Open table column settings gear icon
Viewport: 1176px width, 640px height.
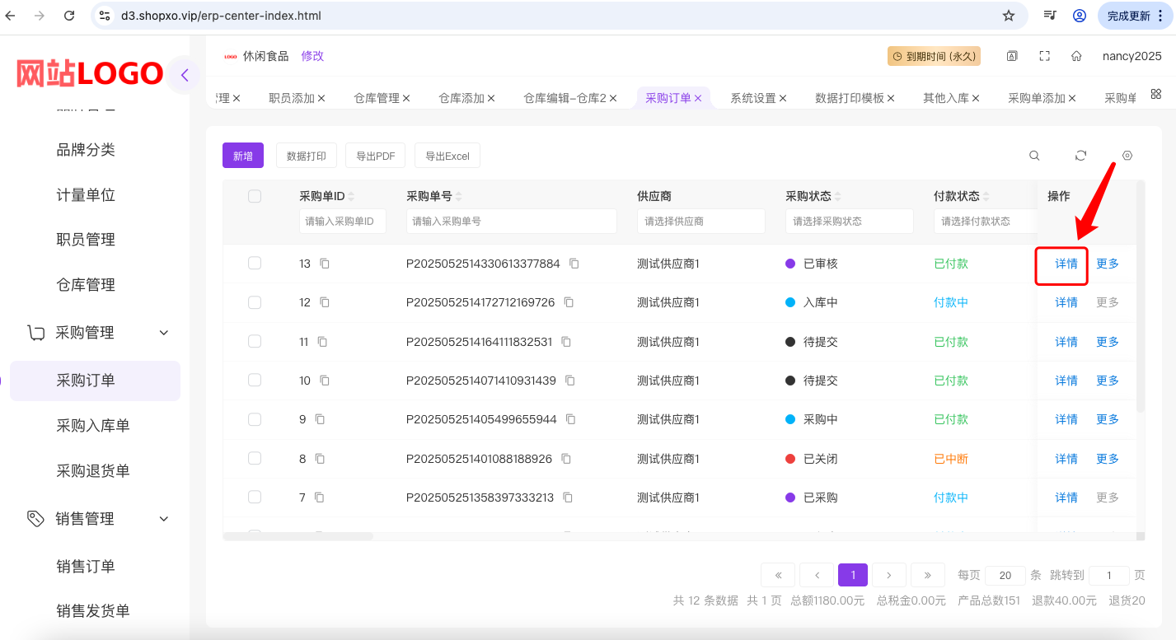(x=1127, y=156)
